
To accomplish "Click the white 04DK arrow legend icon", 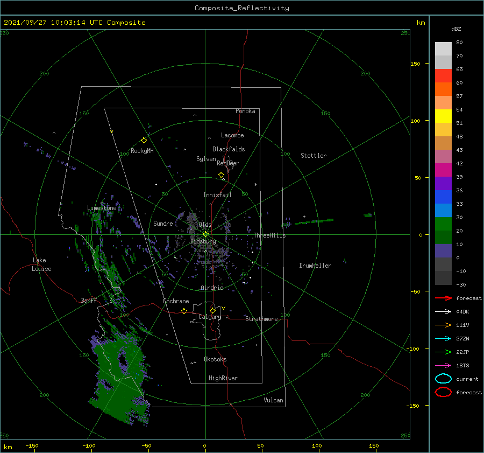I will (x=443, y=311).
